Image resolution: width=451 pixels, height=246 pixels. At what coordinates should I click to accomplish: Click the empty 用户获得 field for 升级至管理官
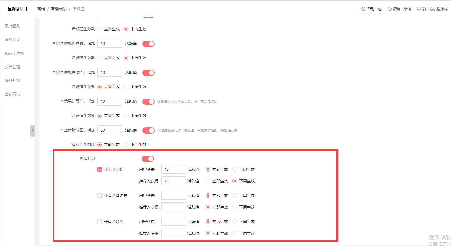[174, 195]
